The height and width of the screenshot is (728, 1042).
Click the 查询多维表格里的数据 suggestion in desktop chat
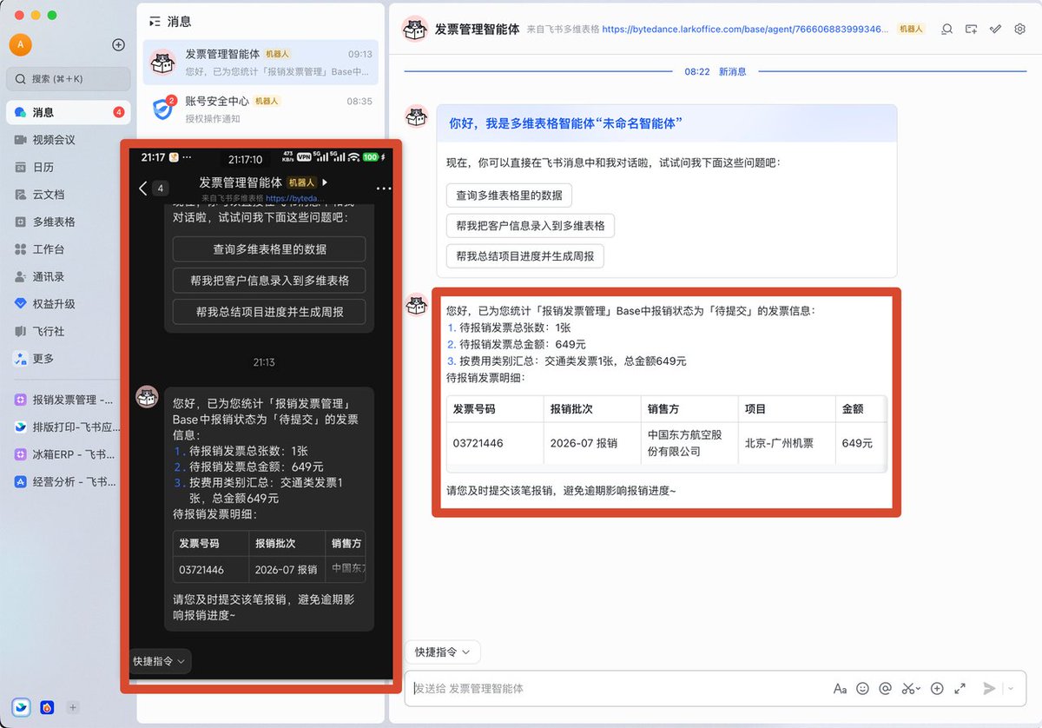tap(509, 195)
